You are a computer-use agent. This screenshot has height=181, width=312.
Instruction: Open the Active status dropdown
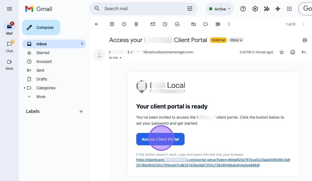220,9
